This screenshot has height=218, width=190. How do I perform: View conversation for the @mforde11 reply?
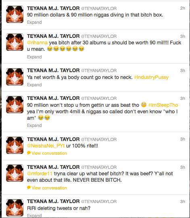click(49, 188)
